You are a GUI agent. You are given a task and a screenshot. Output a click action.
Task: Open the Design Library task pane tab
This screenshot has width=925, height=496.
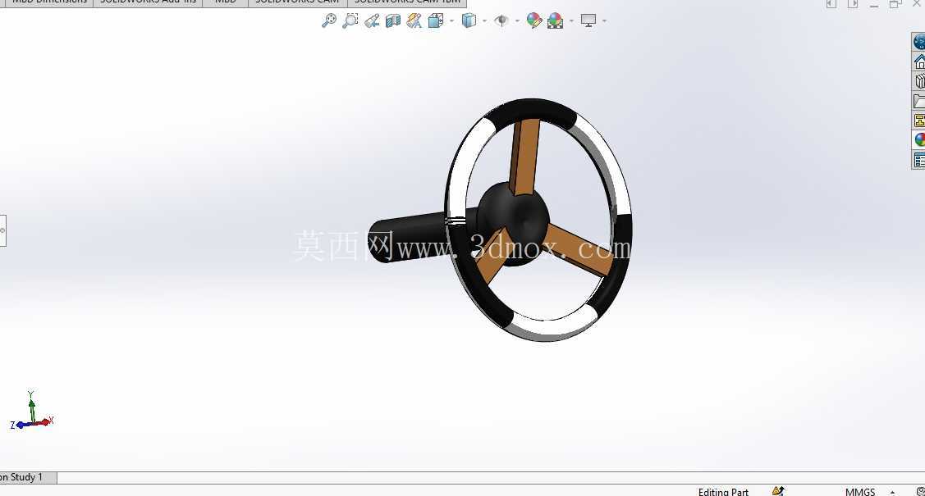point(918,81)
